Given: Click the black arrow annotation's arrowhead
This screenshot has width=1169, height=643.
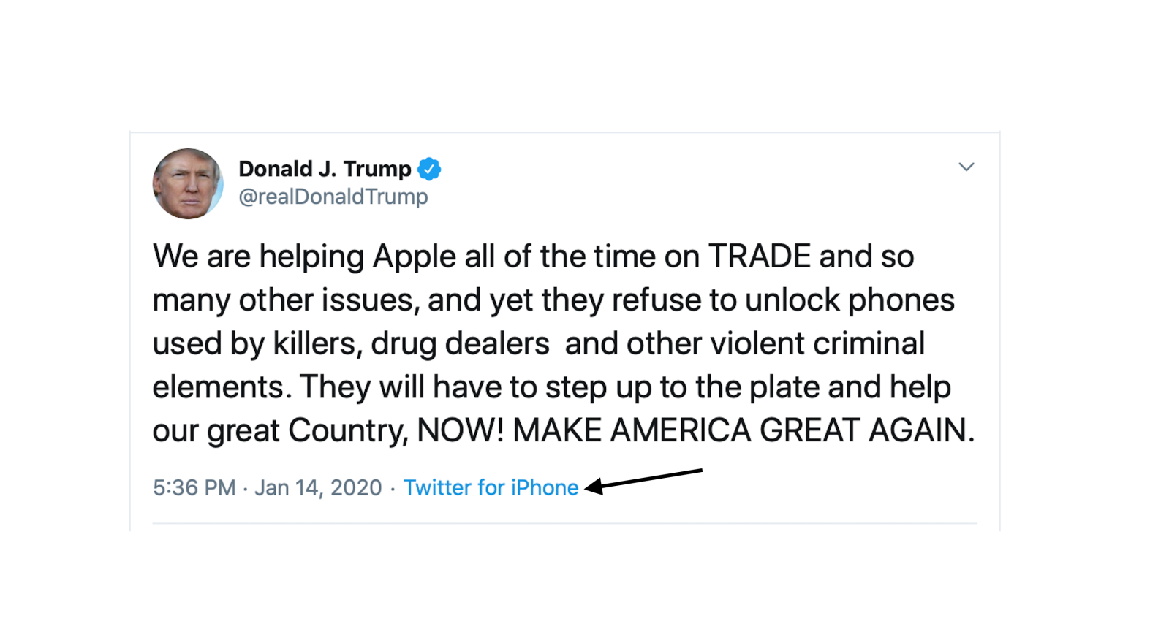Looking at the screenshot, I should [594, 486].
